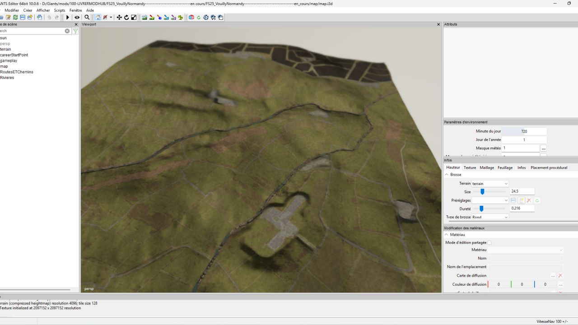The image size is (578, 325).
Task: Open the Préréglages dropdown
Action: 490,200
